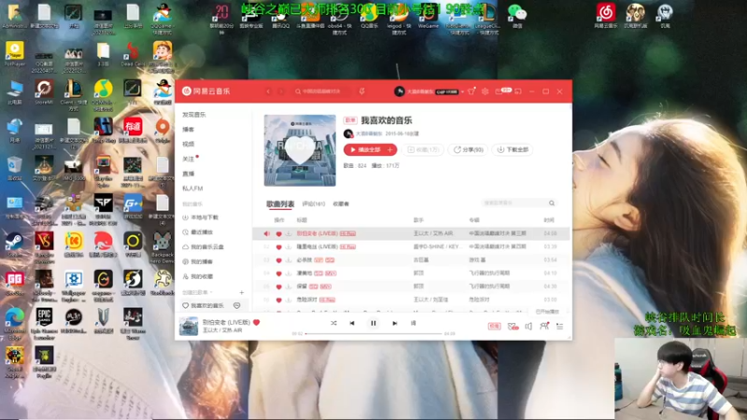This screenshot has width=747, height=420.
Task: Click the playback progress bar
Action: (x=373, y=334)
